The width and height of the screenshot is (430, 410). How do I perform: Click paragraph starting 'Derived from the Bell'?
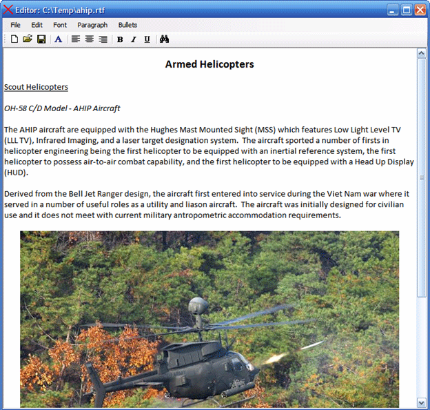pyautogui.click(x=207, y=204)
